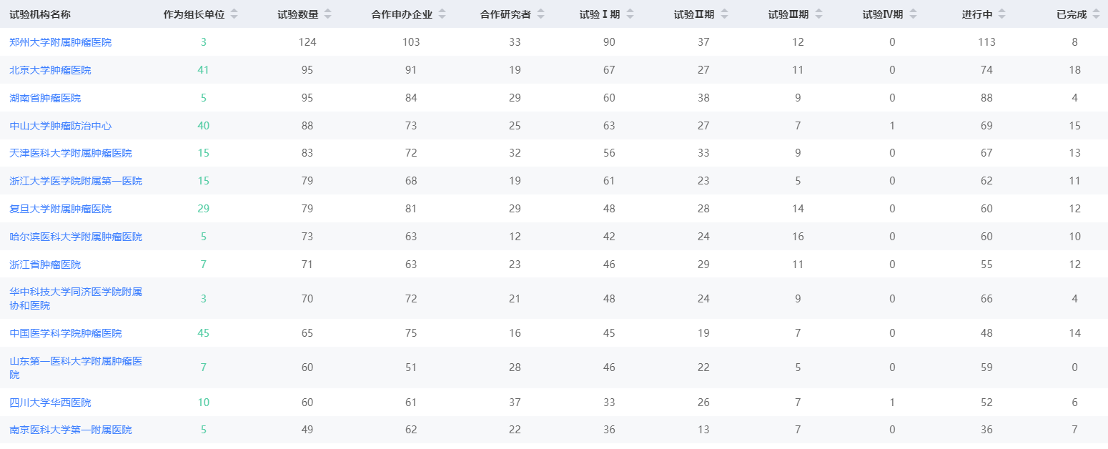
Task: Select the 湖南省肿瘤医院 row link
Action: click(45, 98)
